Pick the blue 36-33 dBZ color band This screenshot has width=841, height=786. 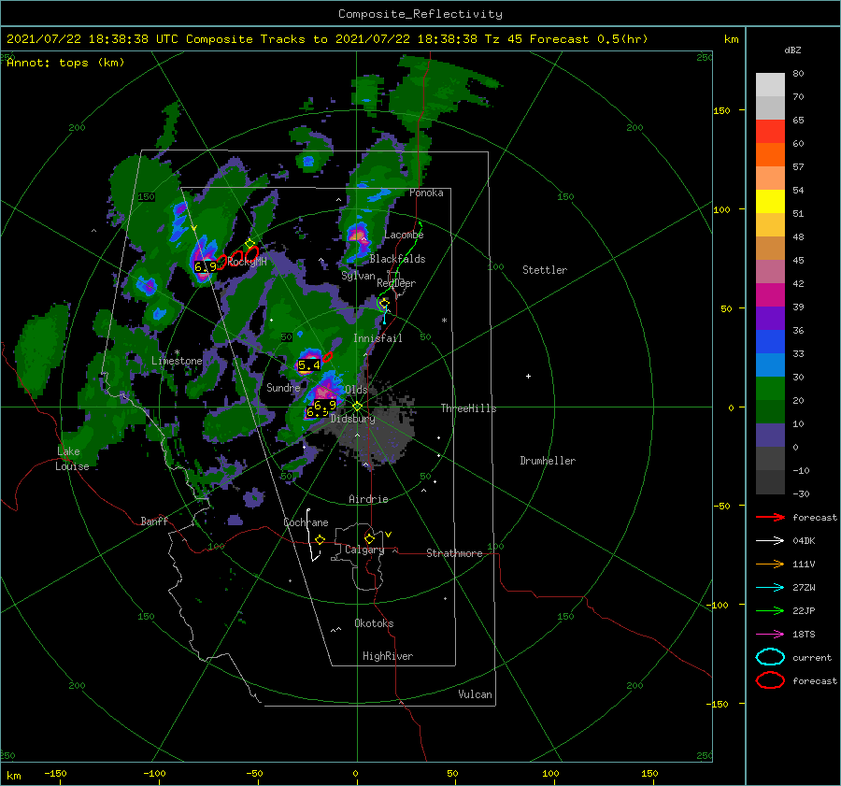click(x=770, y=342)
